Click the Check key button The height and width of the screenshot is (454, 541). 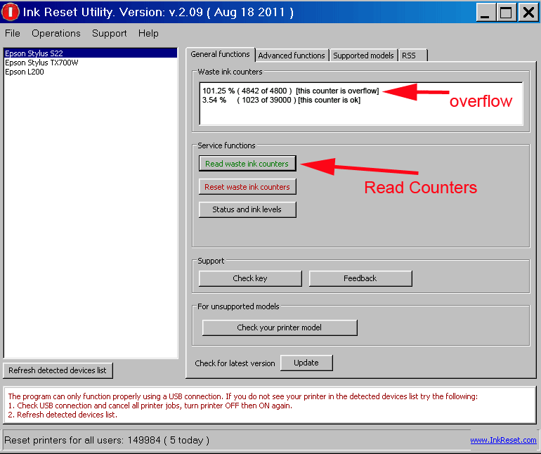coord(250,278)
